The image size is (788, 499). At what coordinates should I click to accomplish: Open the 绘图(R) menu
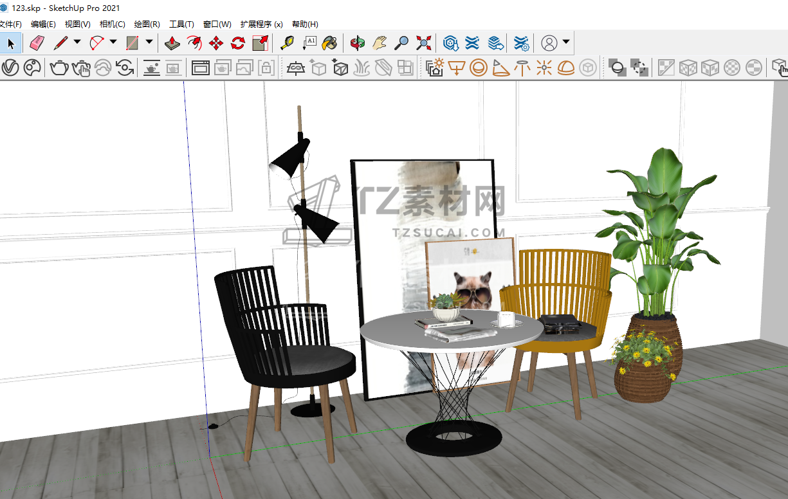pyautogui.click(x=147, y=24)
